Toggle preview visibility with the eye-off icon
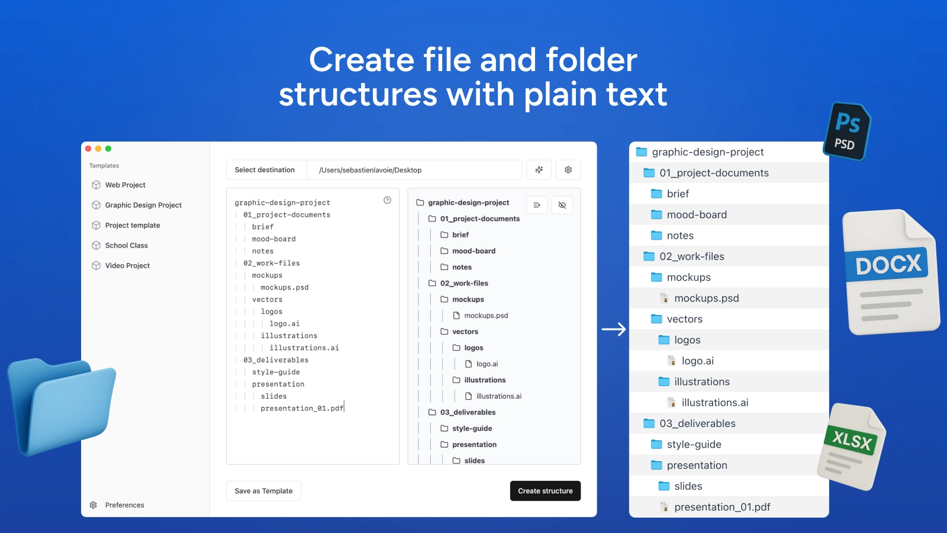Image resolution: width=947 pixels, height=533 pixels. [562, 205]
